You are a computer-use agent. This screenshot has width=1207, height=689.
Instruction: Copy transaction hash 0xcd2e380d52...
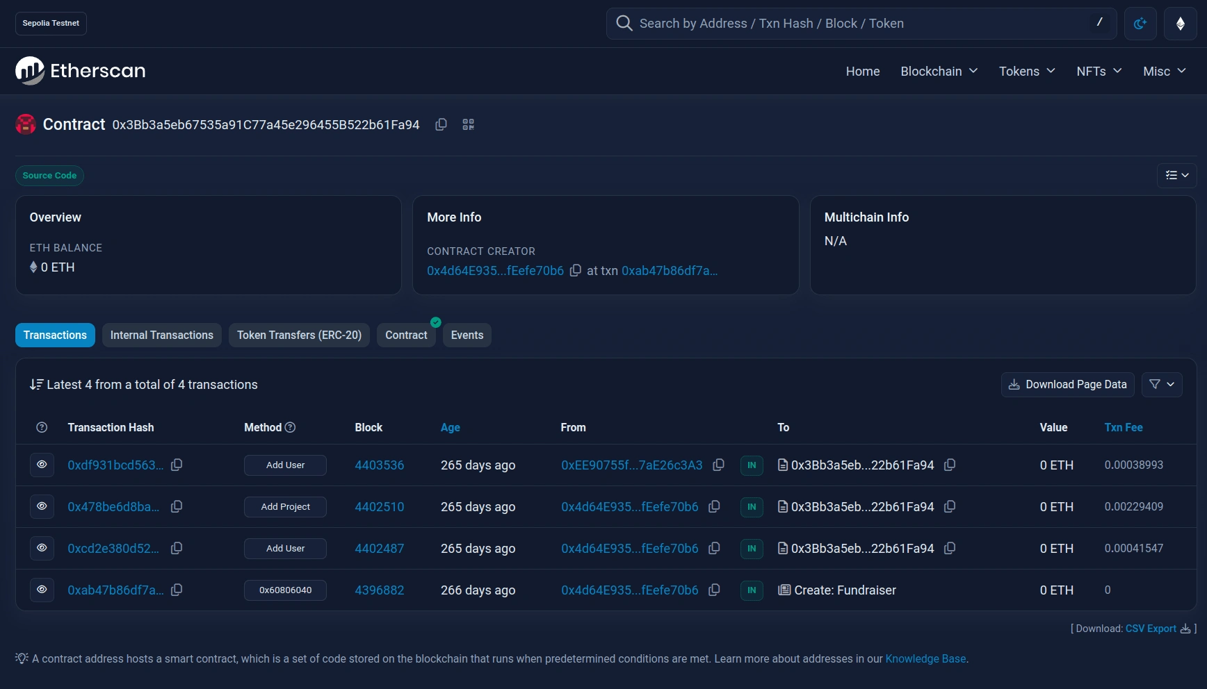click(177, 549)
